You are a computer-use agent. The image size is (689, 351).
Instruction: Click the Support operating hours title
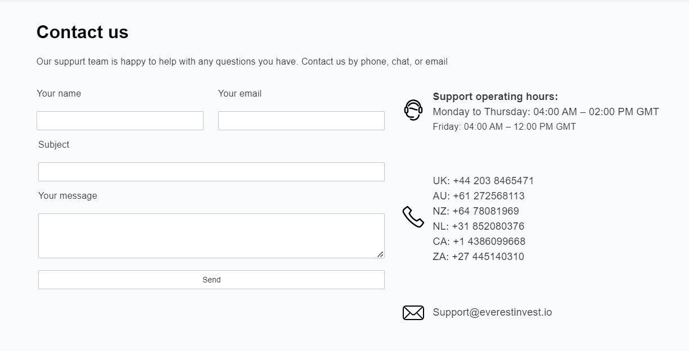pos(495,97)
